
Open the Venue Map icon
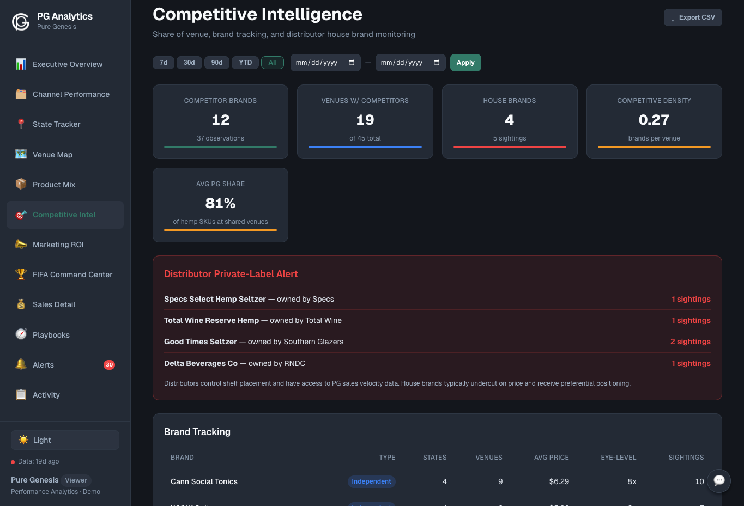click(20, 154)
